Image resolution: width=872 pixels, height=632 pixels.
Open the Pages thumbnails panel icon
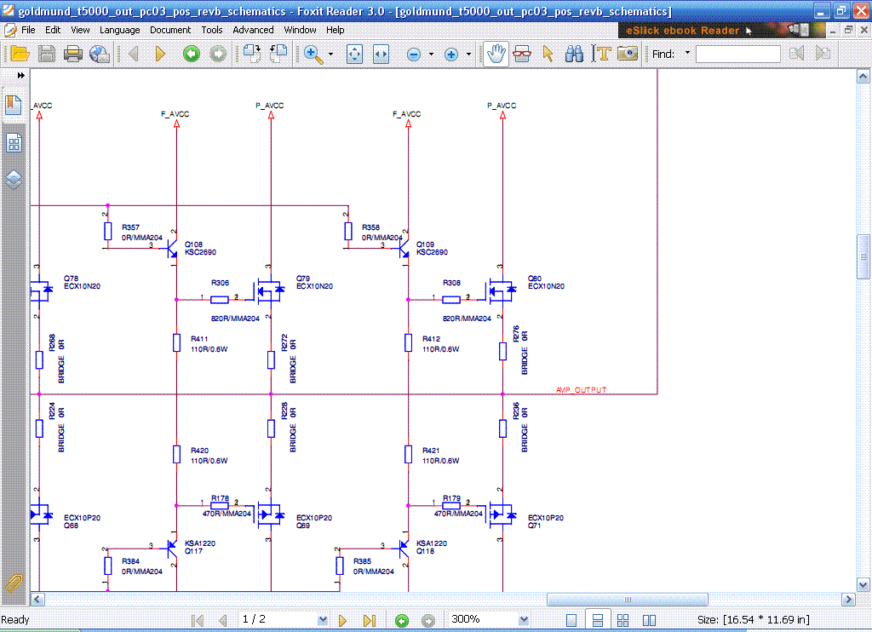tap(14, 144)
